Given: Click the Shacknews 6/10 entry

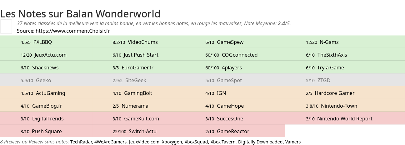Looking at the screenshot, I should coord(46,68).
